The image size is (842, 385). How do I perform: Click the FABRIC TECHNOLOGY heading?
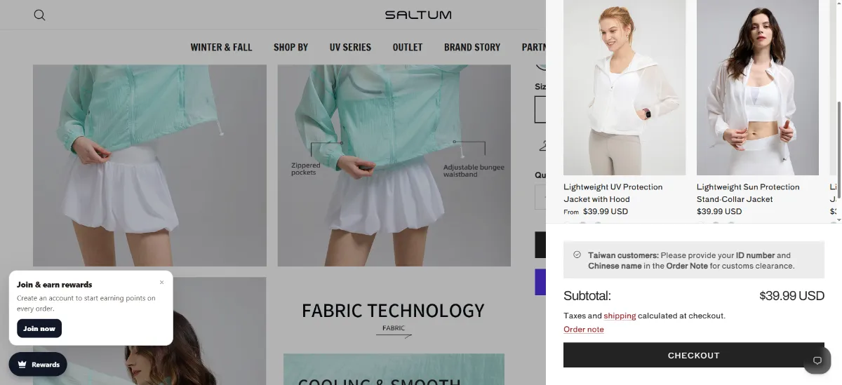(x=393, y=311)
